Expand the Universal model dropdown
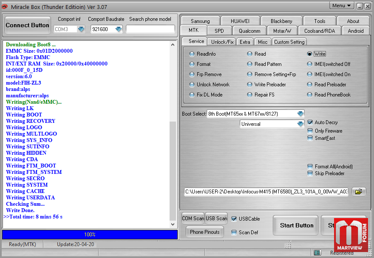 tap(300, 124)
